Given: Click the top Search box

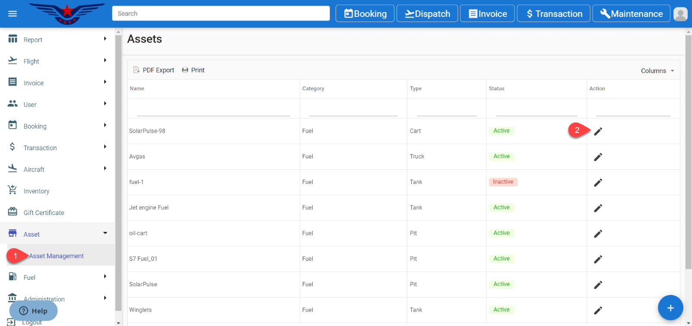Looking at the screenshot, I should coord(221,13).
